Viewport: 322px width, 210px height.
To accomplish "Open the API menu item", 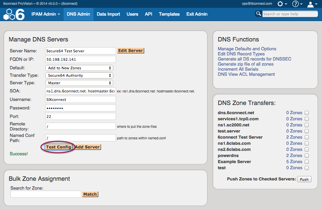I will tap(149, 14).
